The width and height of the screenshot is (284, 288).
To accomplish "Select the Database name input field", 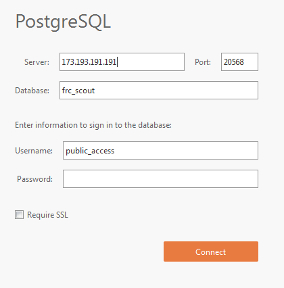I will click(159, 91).
